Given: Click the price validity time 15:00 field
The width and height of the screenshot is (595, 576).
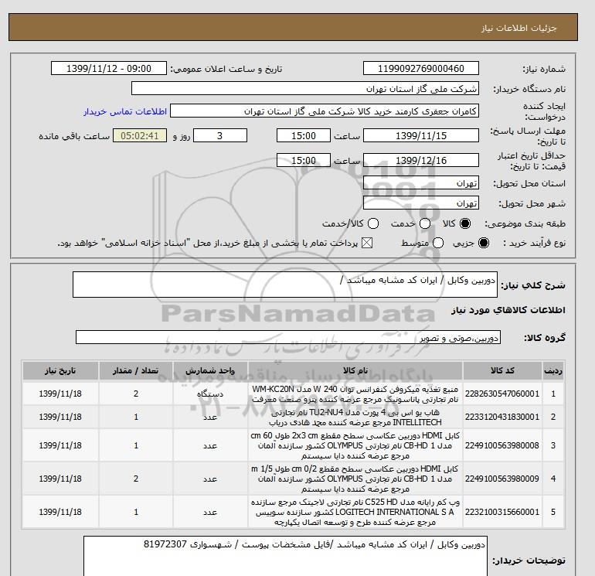Looking at the screenshot, I should (304, 160).
